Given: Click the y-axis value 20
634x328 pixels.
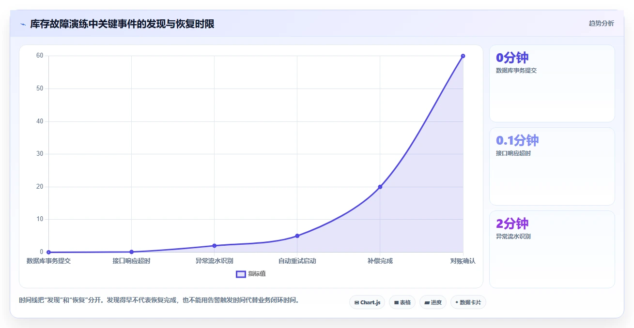Looking at the screenshot, I should click(40, 187).
